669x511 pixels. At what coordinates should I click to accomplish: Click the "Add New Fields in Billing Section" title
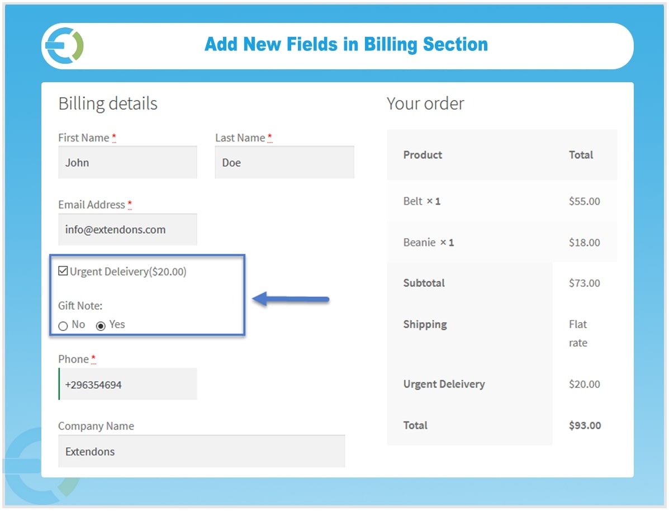pos(346,45)
